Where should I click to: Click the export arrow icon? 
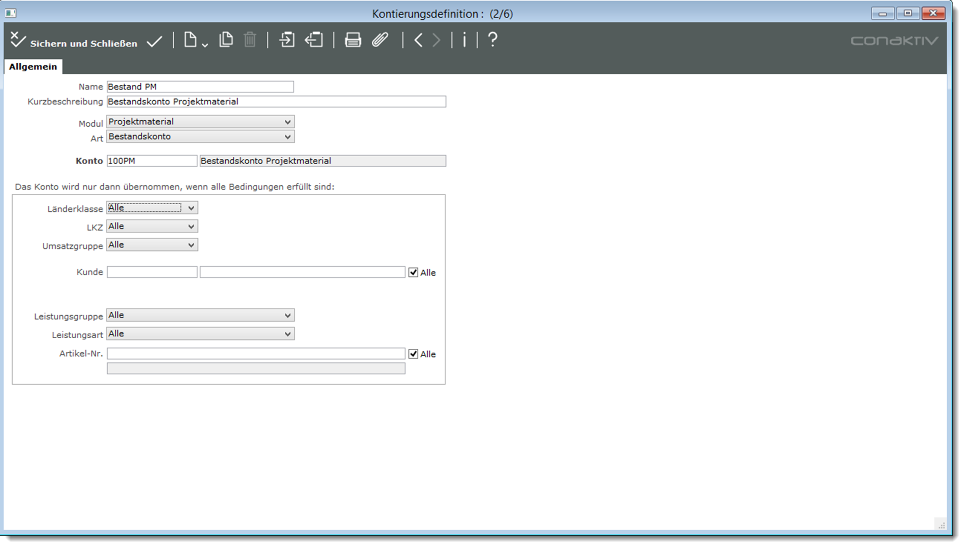(314, 40)
